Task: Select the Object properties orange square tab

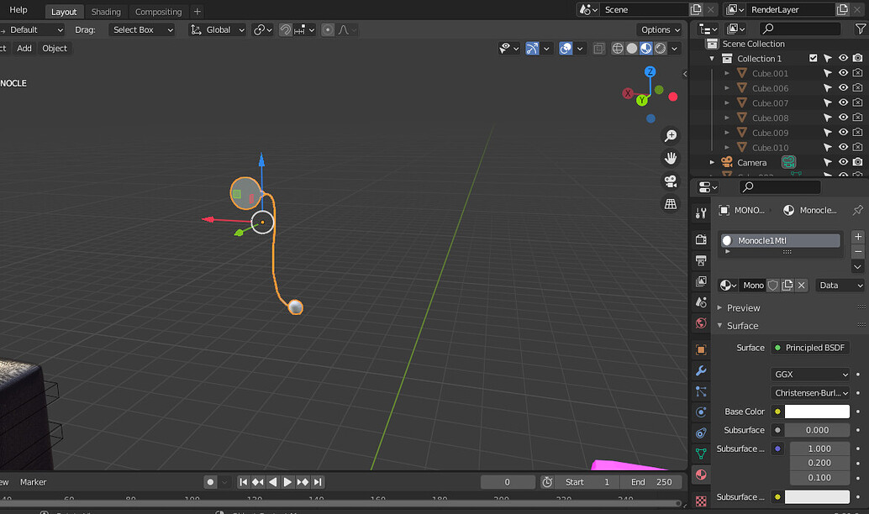Action: [701, 348]
